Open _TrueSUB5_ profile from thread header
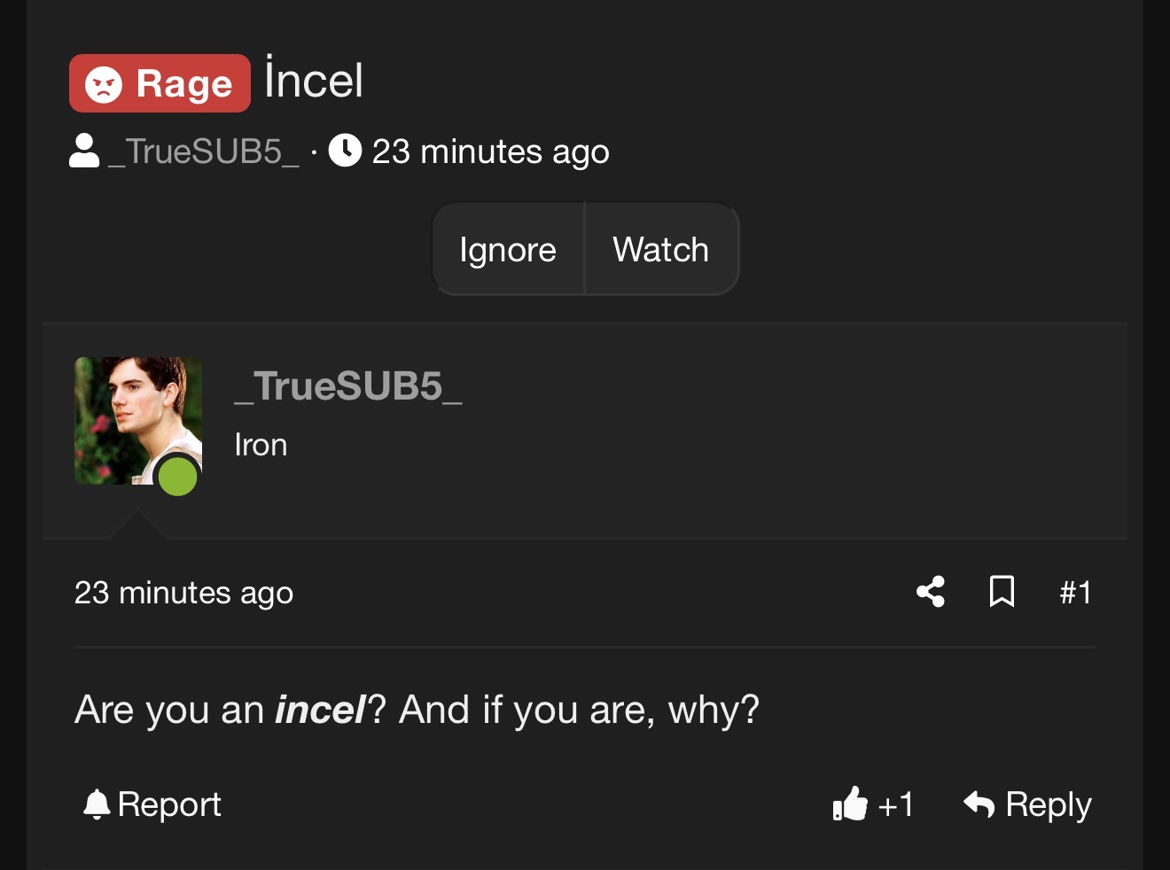 pyautogui.click(x=204, y=151)
